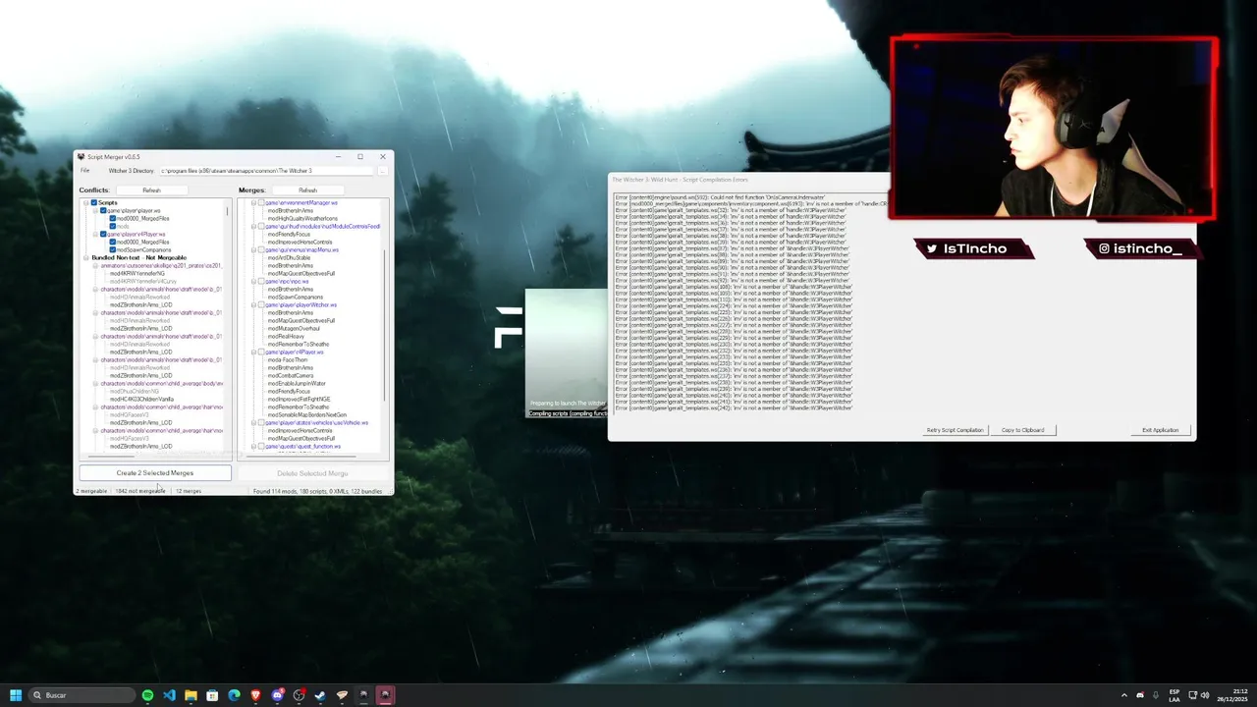The image size is (1257, 707).
Task: Select modMutagenOverhaul under playerWitcher.ws
Action: (294, 328)
